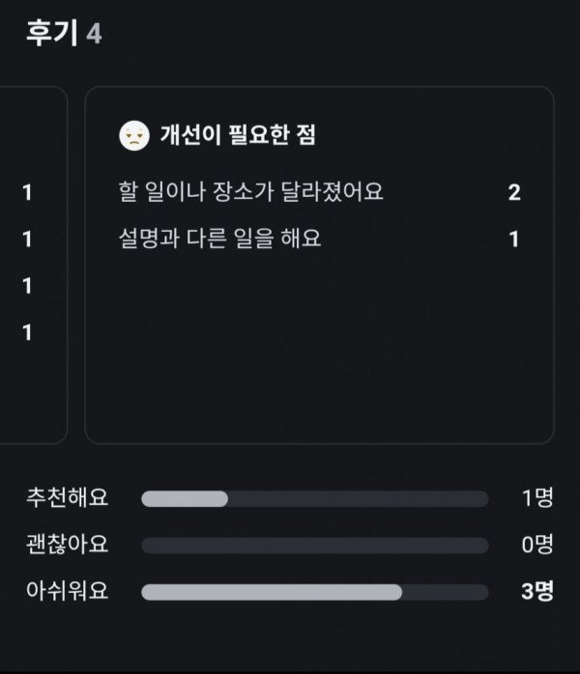Click the 아쉬워요 rating bar
Image resolution: width=580 pixels, height=674 pixels.
(314, 592)
